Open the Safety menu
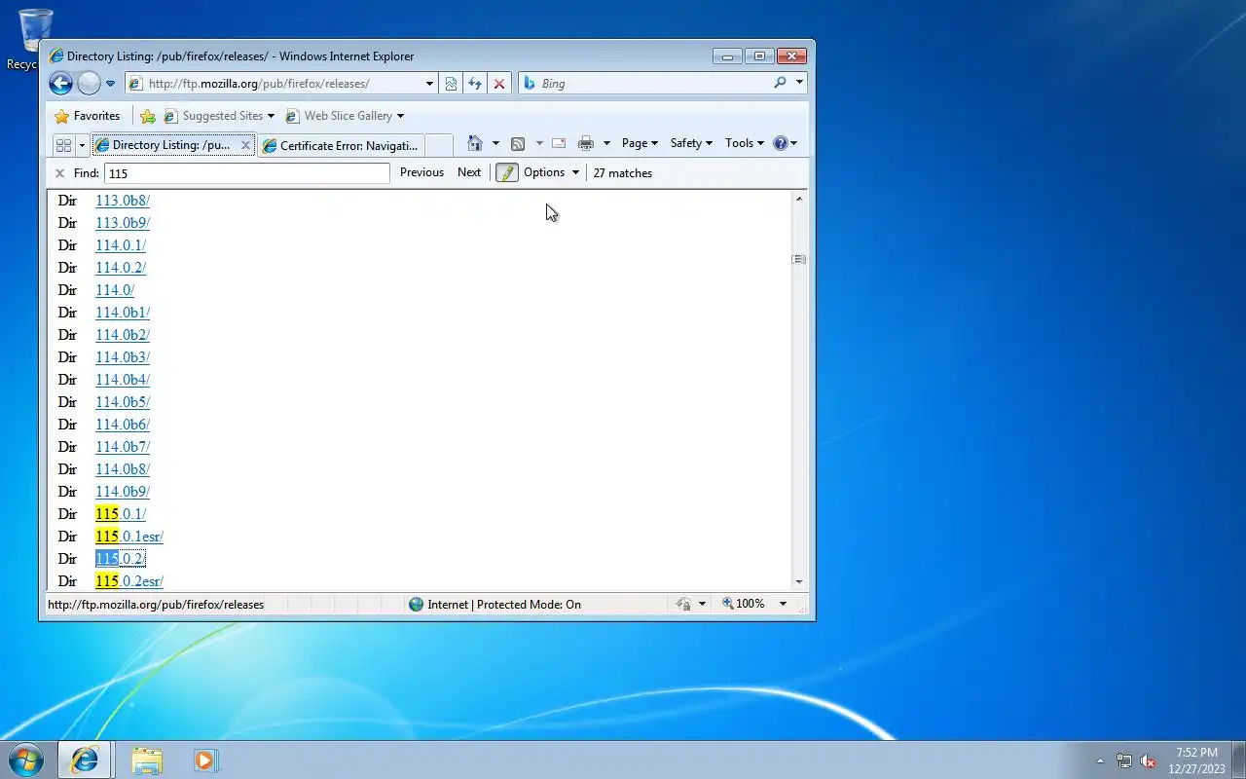The width and height of the screenshot is (1246, 779). 691,143
